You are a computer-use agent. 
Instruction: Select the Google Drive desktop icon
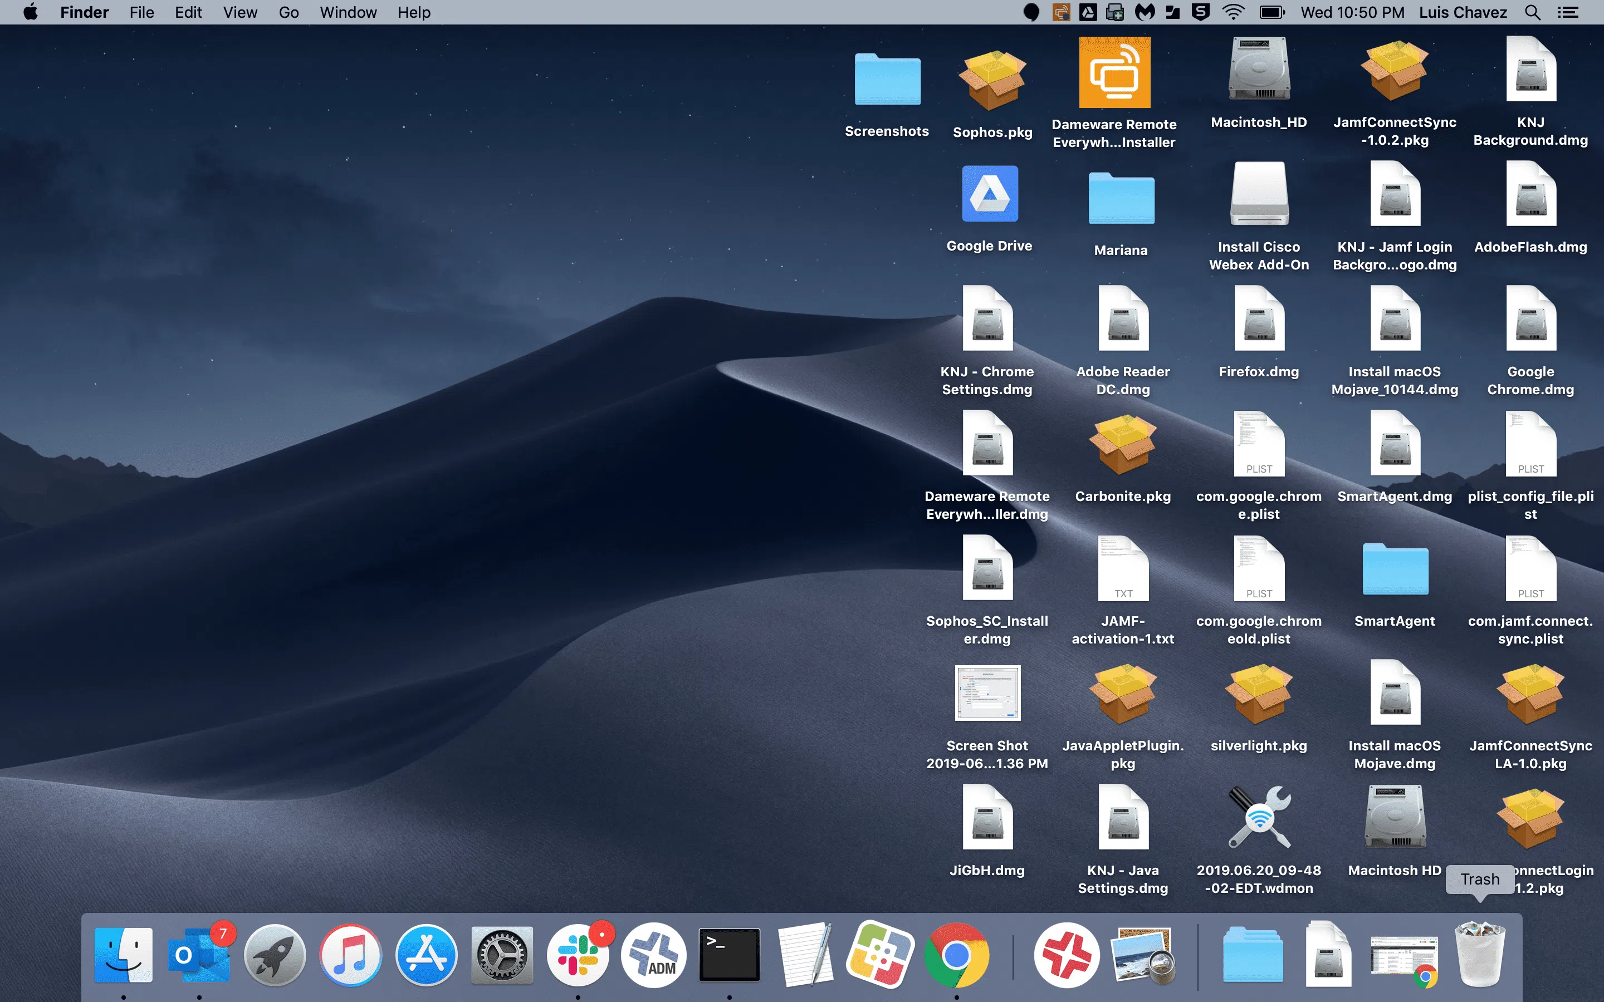[x=990, y=194]
